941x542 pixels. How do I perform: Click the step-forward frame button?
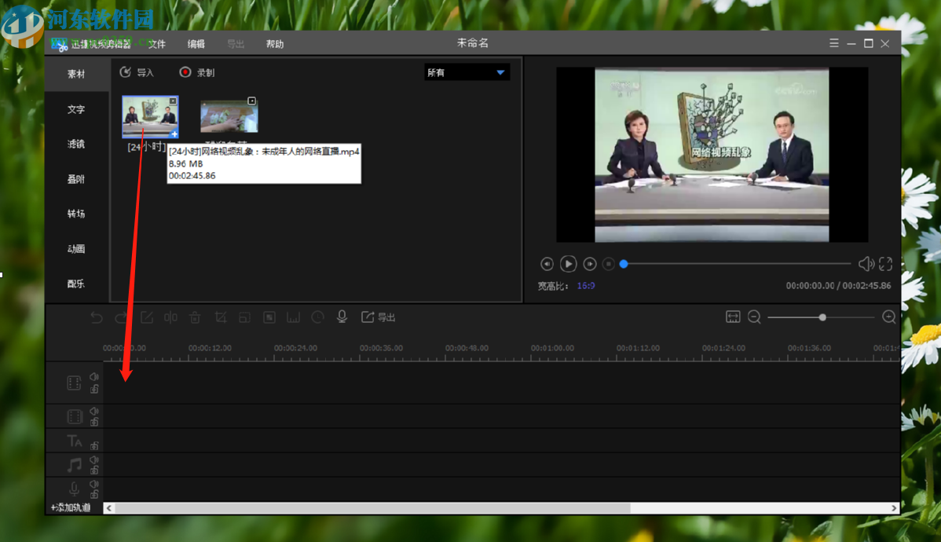pos(589,265)
